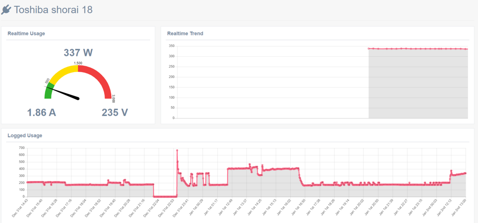
Task: Click the 3,000 label on the gauge
Action: (114, 98)
